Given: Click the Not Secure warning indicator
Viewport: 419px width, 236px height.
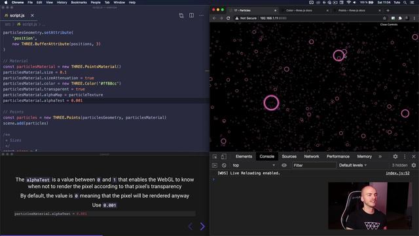Looking at the screenshot, I should pyautogui.click(x=246, y=18).
